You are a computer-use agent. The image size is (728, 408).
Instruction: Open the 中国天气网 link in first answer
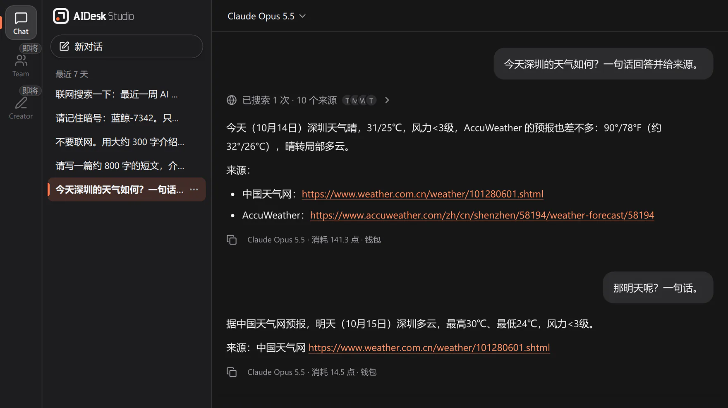[422, 194]
